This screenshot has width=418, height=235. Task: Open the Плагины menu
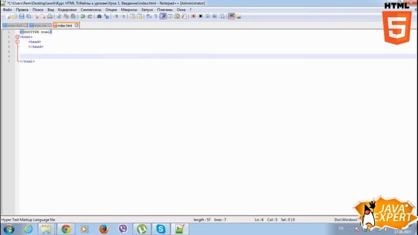(x=165, y=10)
